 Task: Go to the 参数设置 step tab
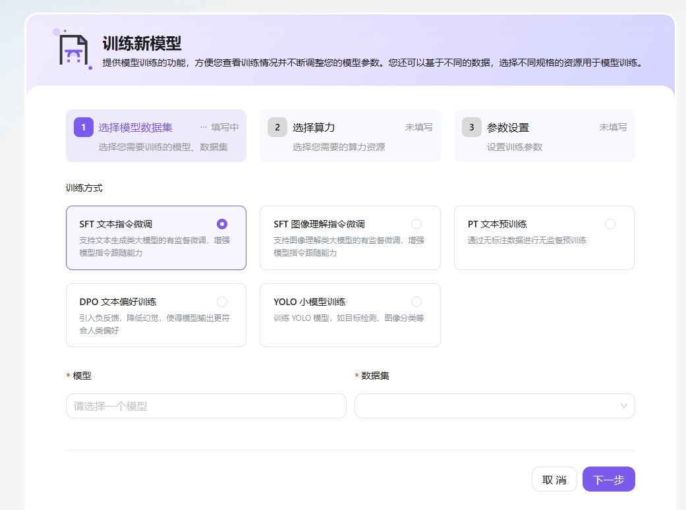click(x=544, y=136)
